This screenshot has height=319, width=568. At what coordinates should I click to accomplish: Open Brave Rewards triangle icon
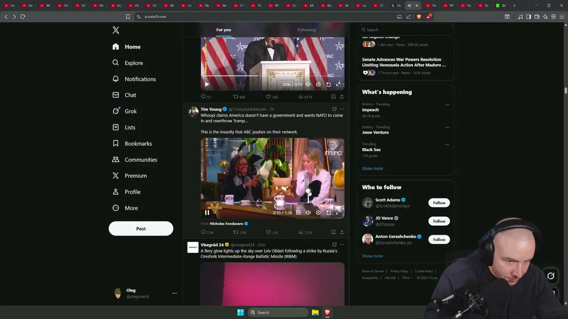click(429, 16)
